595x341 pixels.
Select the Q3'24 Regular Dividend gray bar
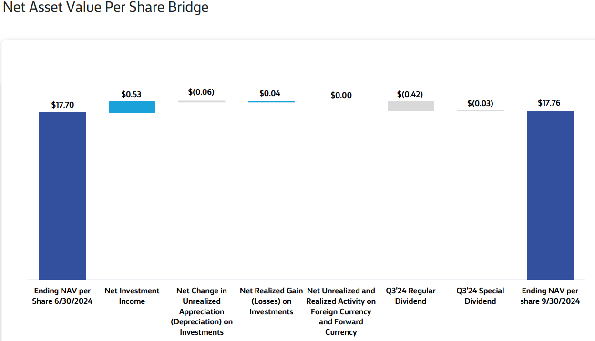click(x=410, y=106)
